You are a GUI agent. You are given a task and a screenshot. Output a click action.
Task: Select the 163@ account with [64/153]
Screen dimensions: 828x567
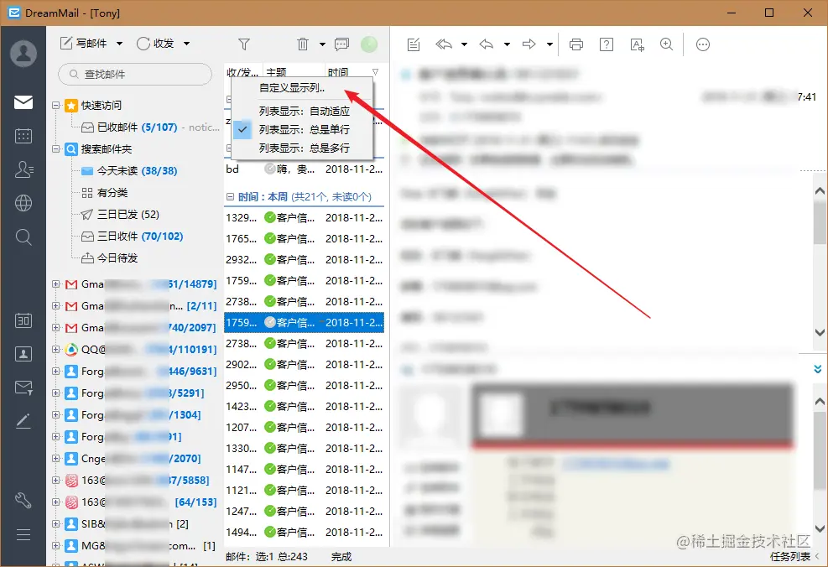tap(141, 502)
